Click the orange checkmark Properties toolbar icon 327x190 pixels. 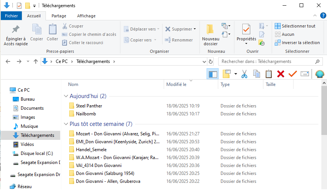(x=293, y=74)
